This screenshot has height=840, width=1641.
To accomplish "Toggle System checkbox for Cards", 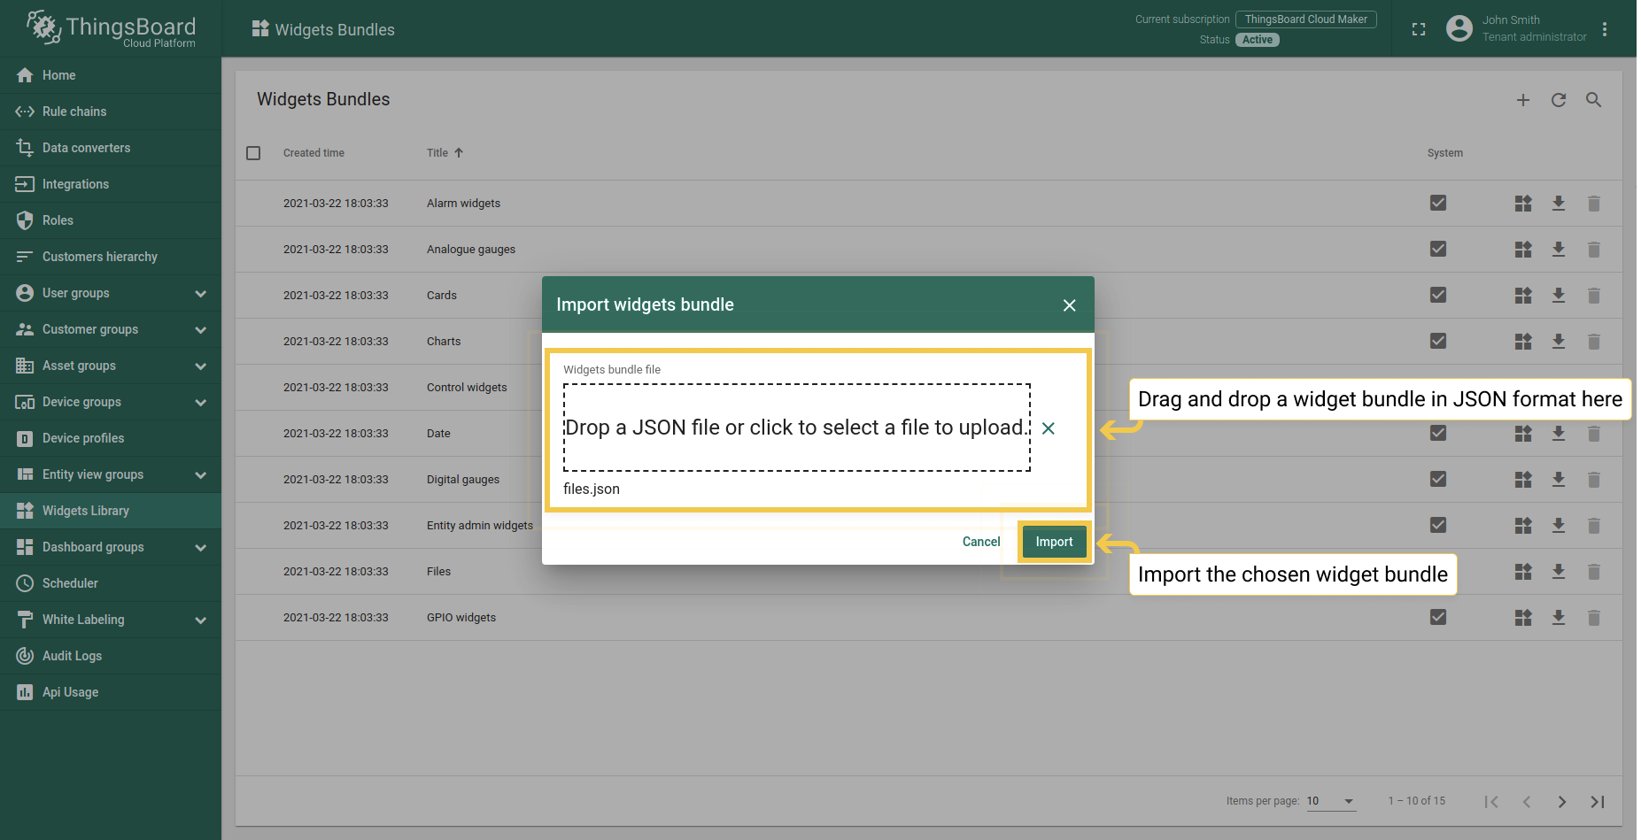I will point(1438,296).
